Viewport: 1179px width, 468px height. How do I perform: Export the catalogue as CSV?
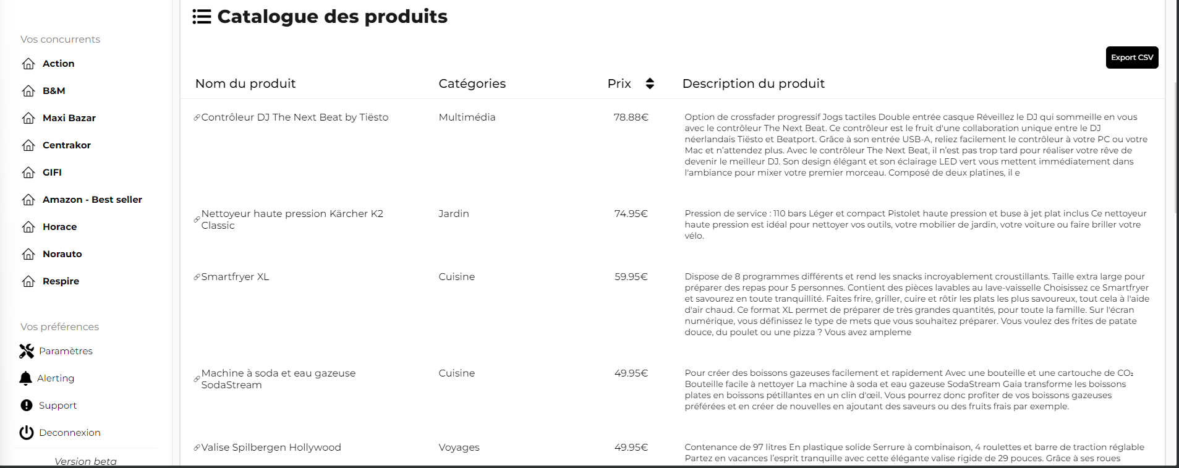(1132, 57)
